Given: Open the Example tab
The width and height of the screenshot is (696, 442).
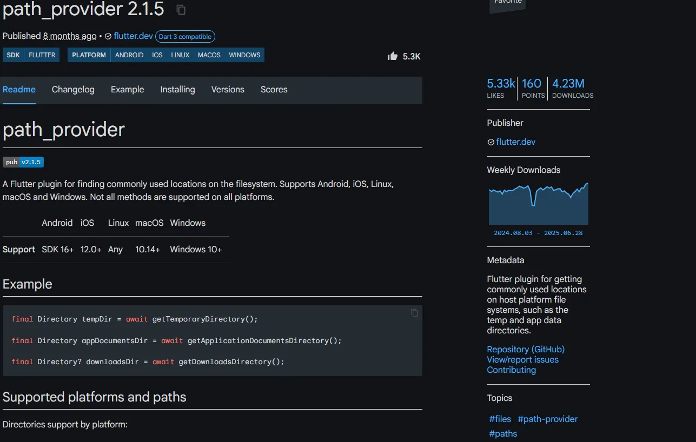Looking at the screenshot, I should click(128, 90).
